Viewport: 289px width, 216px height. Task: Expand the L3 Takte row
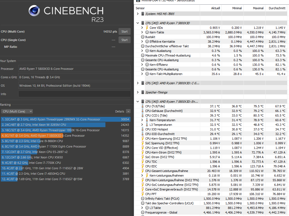pos(142,208)
